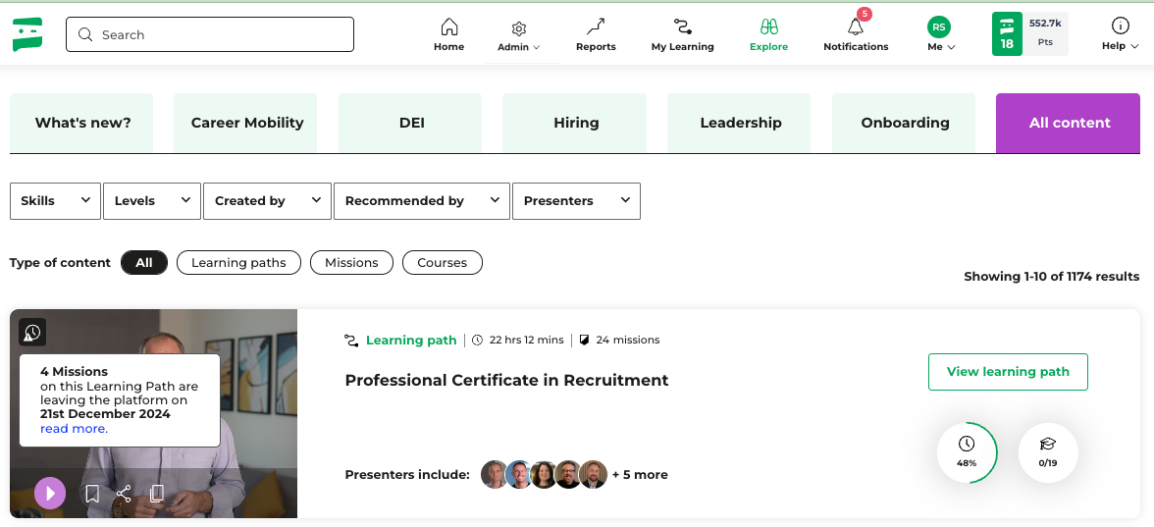Expand the Presenters filter dropdown

tap(576, 201)
